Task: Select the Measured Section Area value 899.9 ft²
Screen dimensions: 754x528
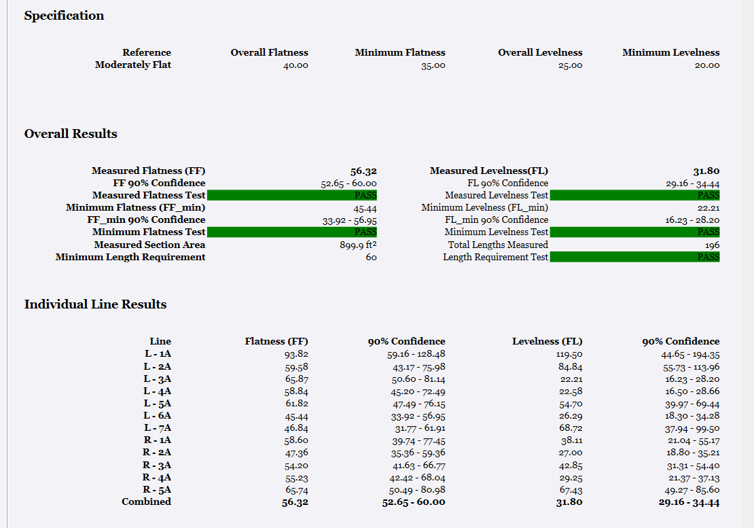Action: pos(358,245)
